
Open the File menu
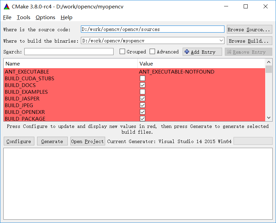pos(7,17)
